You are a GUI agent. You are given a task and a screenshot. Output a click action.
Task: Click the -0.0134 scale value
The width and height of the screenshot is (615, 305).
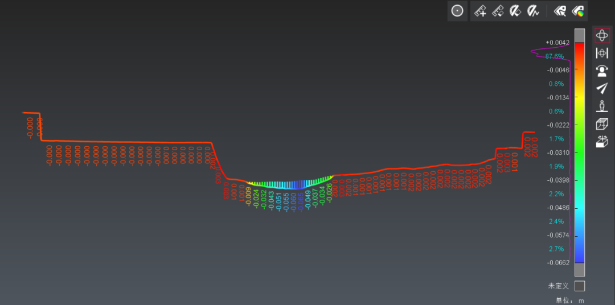(557, 97)
